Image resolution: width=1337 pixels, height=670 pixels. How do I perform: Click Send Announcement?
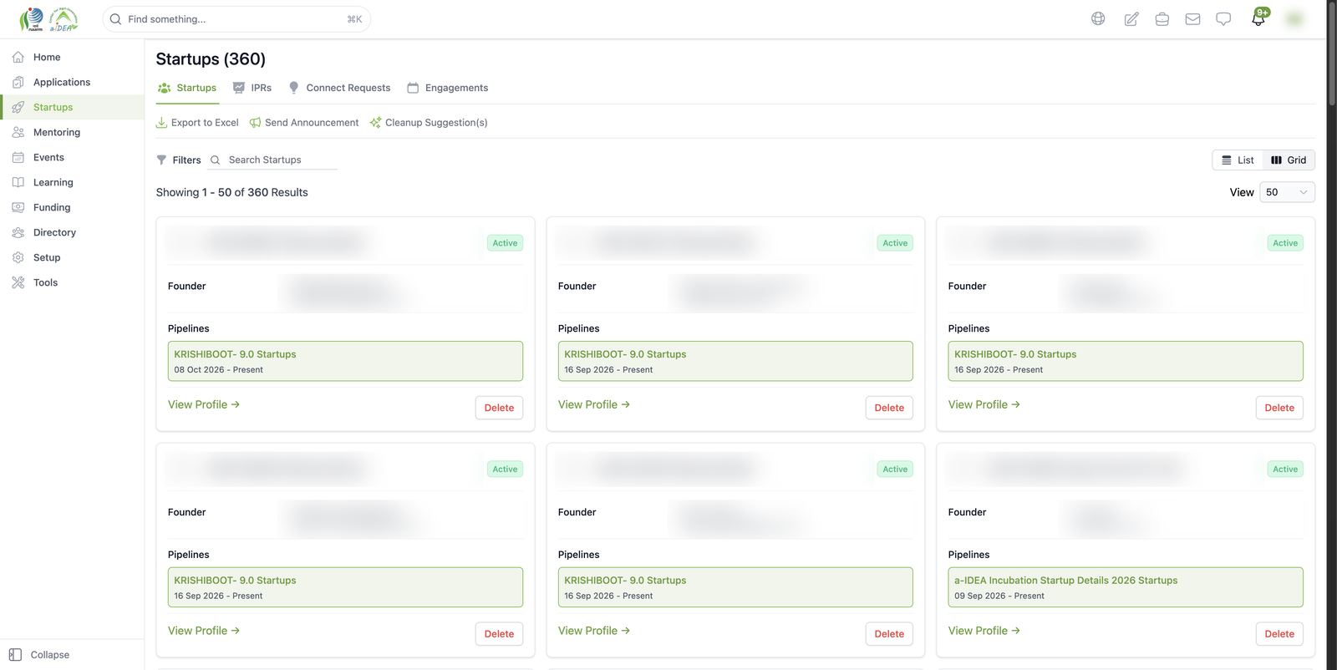[x=304, y=123]
